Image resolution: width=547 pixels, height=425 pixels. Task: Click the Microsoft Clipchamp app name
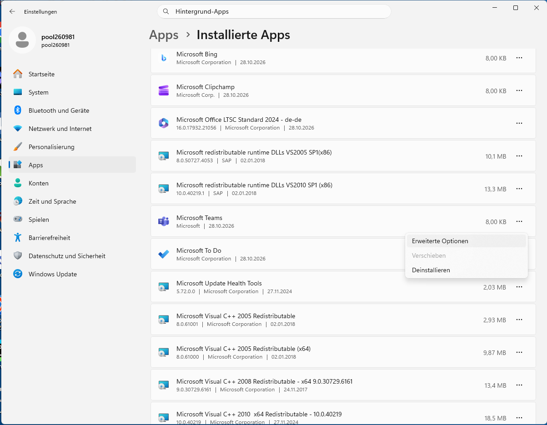tap(206, 87)
